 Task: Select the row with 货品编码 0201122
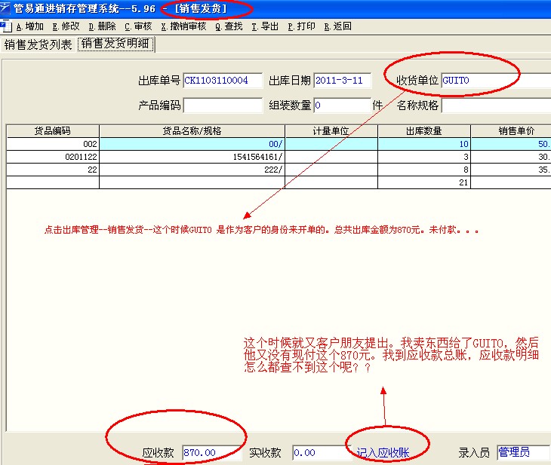pyautogui.click(x=279, y=157)
